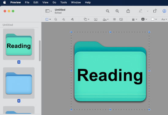168x115 pixels.
Task: Toggle the Markup toolbar button
Action: click(164, 11)
